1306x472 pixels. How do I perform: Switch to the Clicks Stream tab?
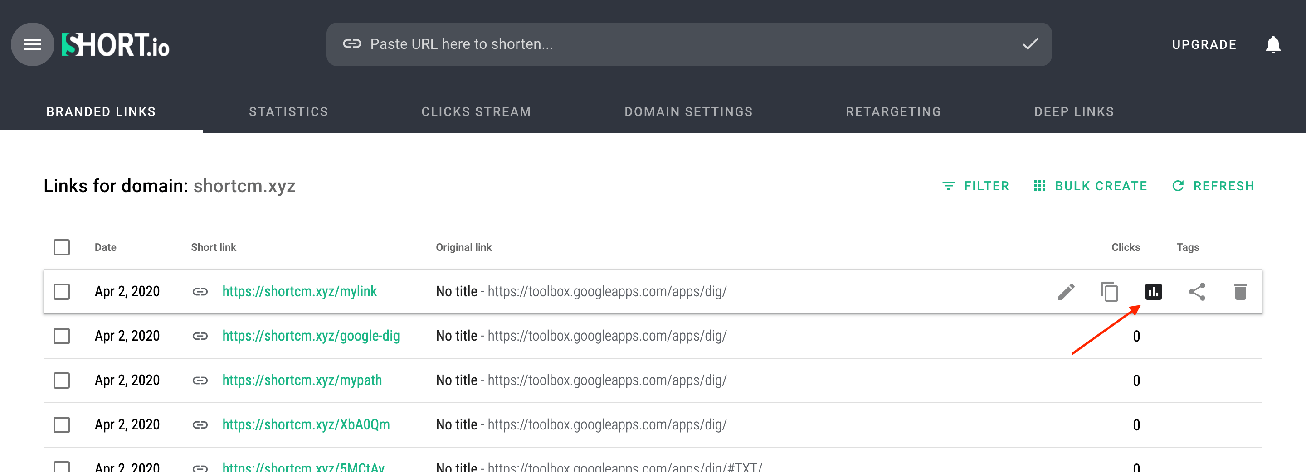click(476, 111)
